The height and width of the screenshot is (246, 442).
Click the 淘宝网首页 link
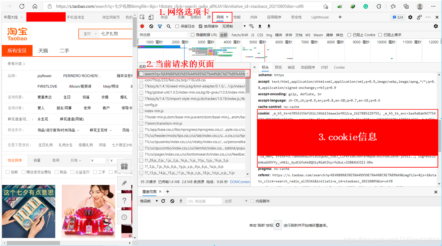(x=111, y=17)
